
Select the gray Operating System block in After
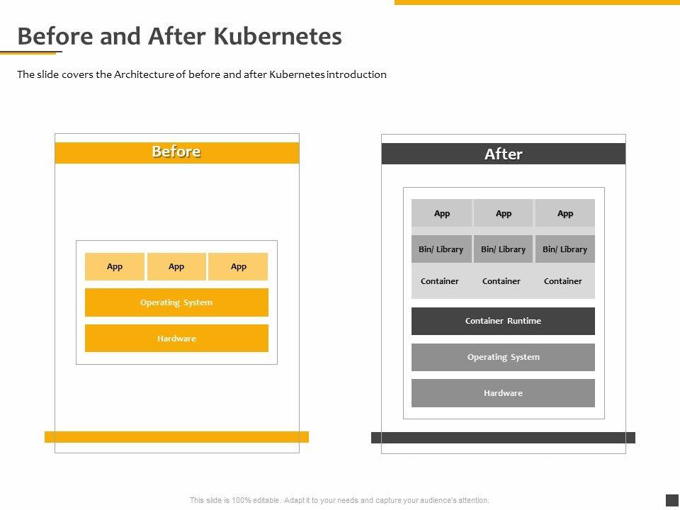coord(503,357)
